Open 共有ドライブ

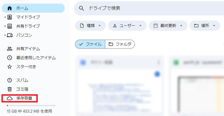tap(28, 26)
